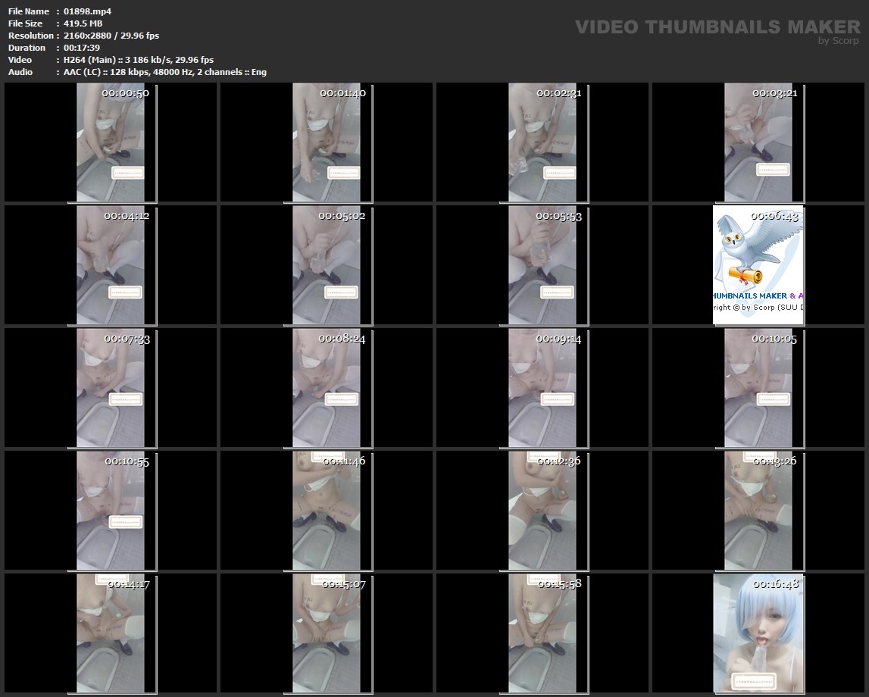This screenshot has width=869, height=697.
Task: Select the thumbnail stamped 00:04:12
Action: click(111, 265)
